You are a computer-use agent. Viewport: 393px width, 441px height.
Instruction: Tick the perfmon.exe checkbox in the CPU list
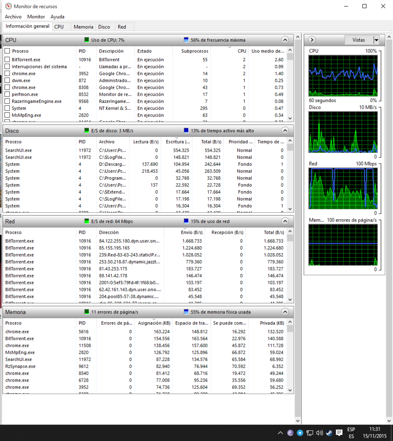point(7,94)
